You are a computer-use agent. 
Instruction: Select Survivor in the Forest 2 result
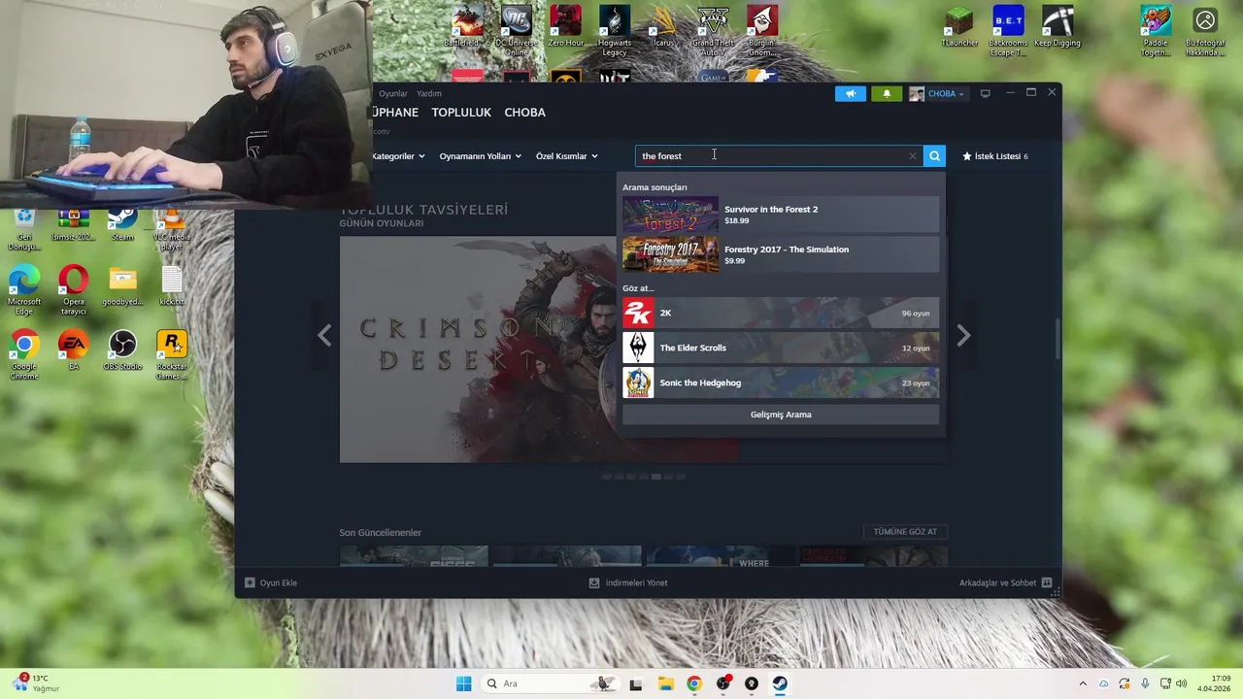(781, 215)
